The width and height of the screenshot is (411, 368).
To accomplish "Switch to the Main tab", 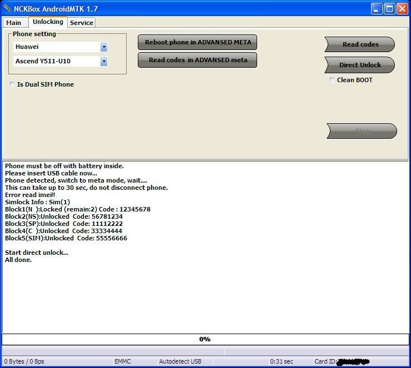I will (14, 23).
